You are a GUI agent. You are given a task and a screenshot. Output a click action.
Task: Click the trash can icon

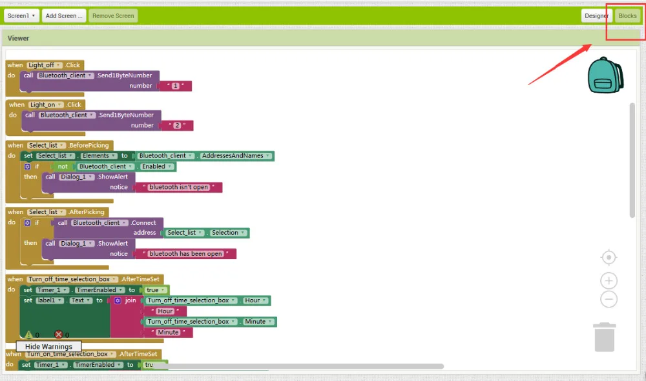605,337
